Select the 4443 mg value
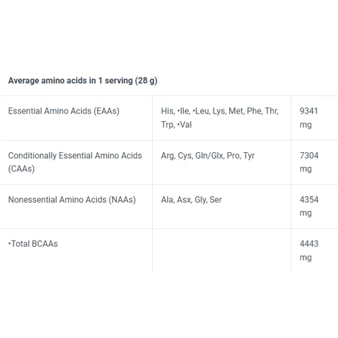 coord(309,250)
